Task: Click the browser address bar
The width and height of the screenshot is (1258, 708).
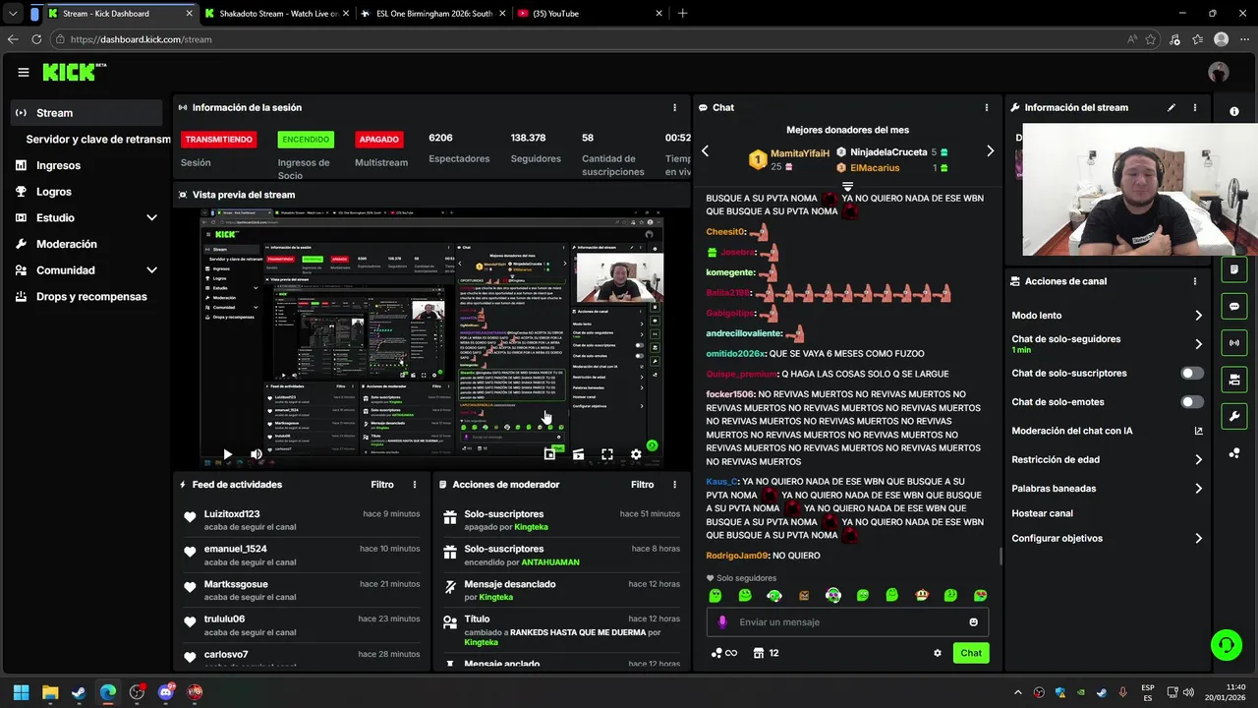Action: pyautogui.click(x=590, y=39)
